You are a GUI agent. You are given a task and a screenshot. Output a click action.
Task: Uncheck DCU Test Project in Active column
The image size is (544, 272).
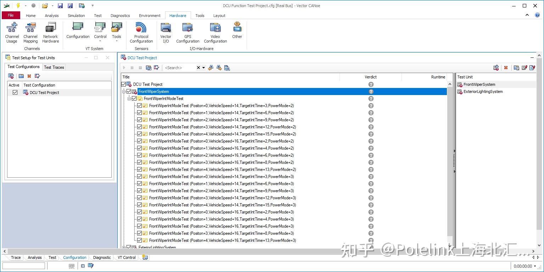tap(14, 92)
